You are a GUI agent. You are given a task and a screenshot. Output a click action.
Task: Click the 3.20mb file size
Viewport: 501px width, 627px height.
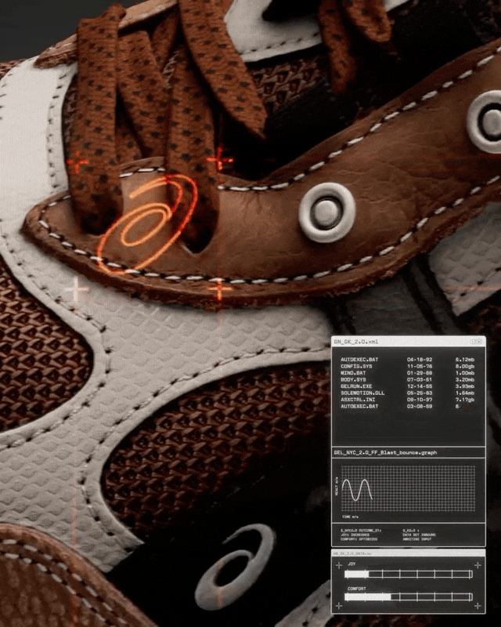coord(465,379)
